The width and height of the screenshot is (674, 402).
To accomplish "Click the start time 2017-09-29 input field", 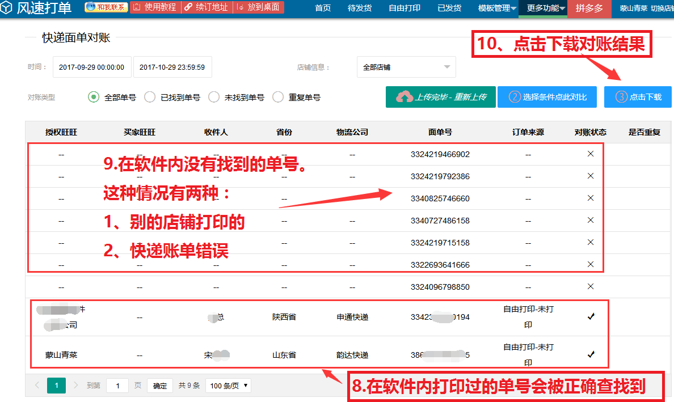I will (x=91, y=67).
